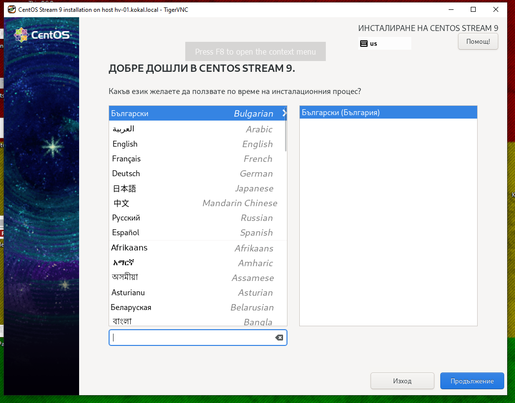Close the TigerVNC window

(x=496, y=9)
